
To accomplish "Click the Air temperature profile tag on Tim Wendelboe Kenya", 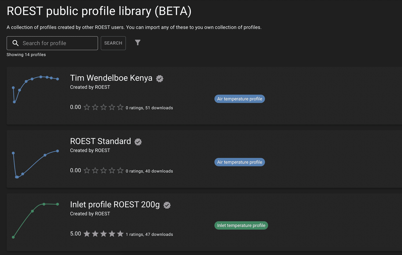I will 240,99.
